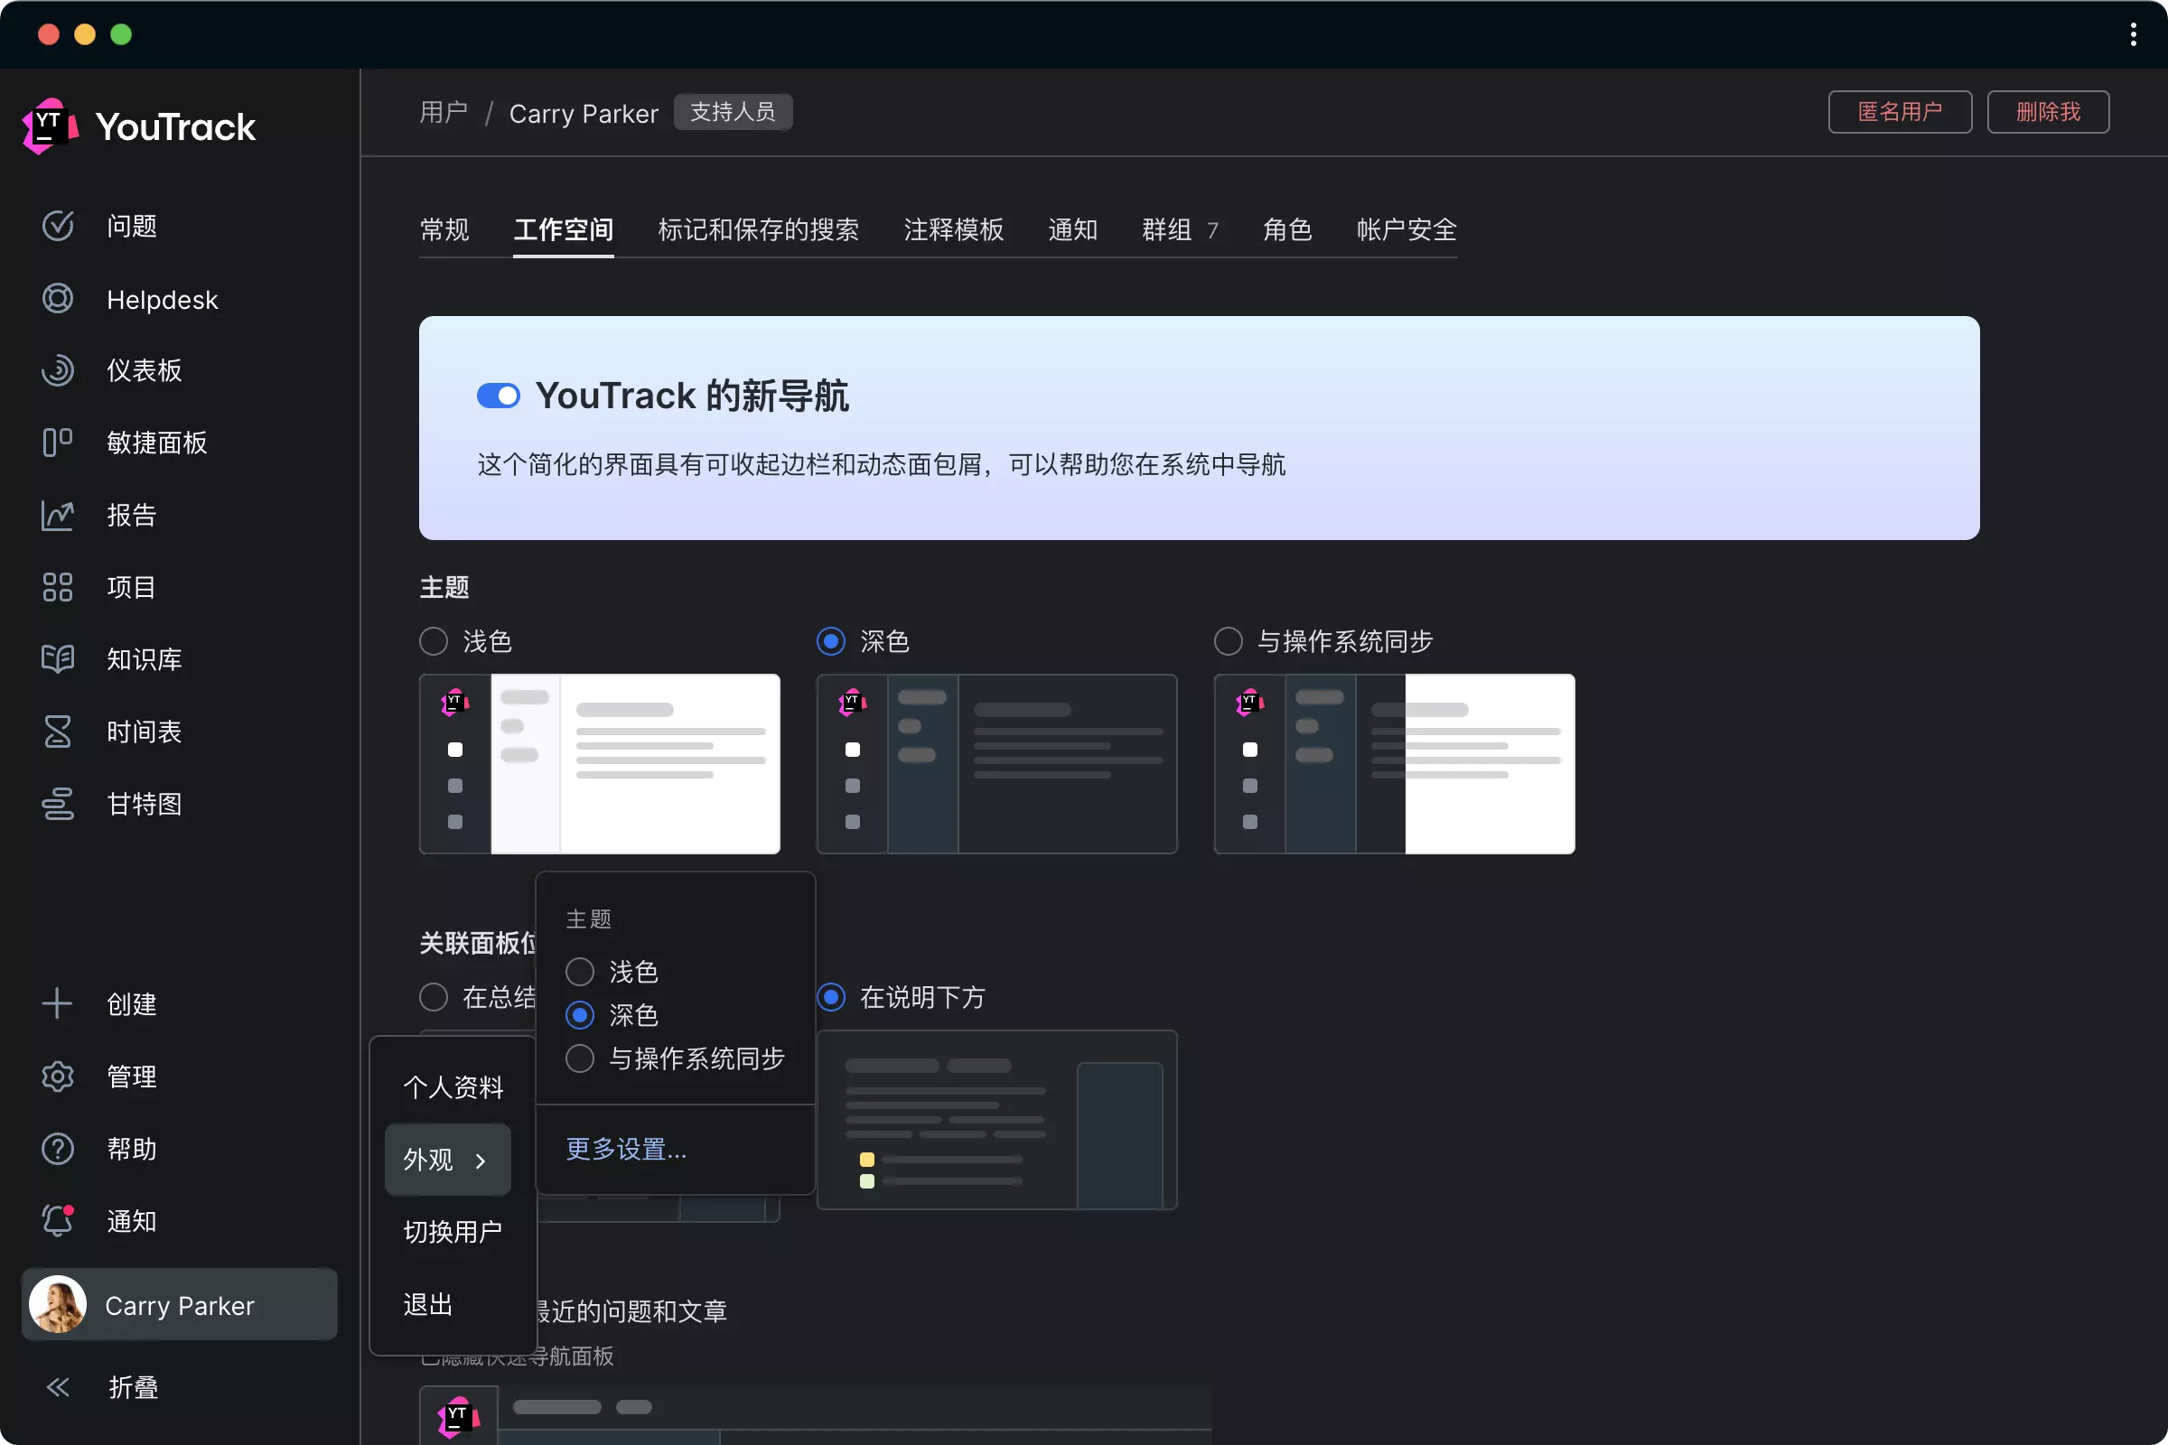Click the 敏捷面板 agile boards icon

pos(57,443)
